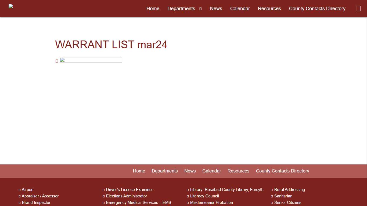Expand the Departments submenu chevron
367x206 pixels.
point(200,9)
